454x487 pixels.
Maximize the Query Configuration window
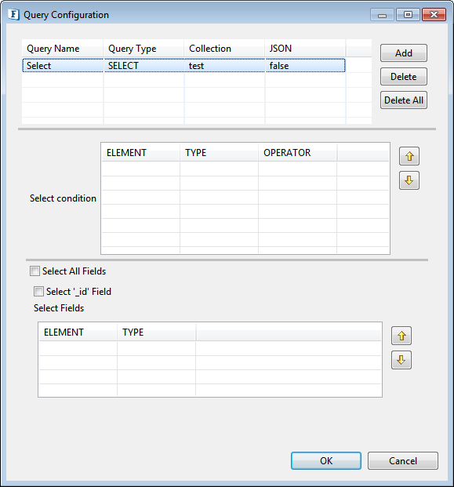tap(408, 15)
